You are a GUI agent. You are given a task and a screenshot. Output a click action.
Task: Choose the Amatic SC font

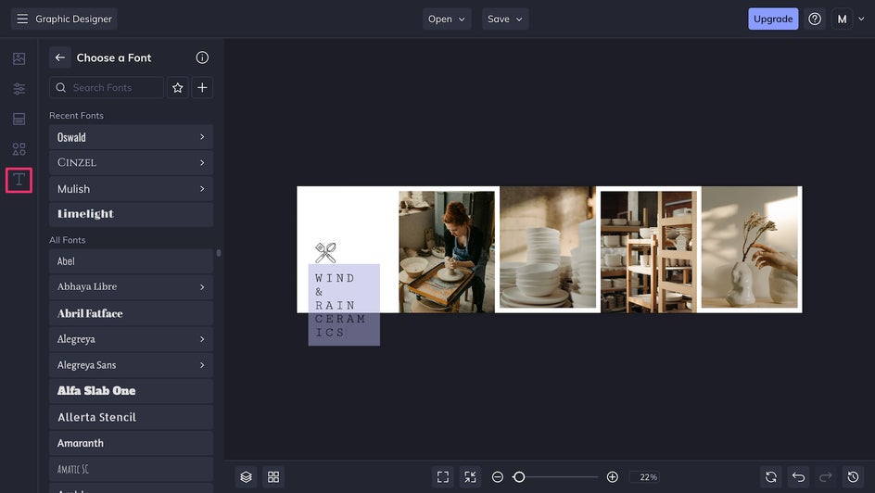tap(131, 469)
